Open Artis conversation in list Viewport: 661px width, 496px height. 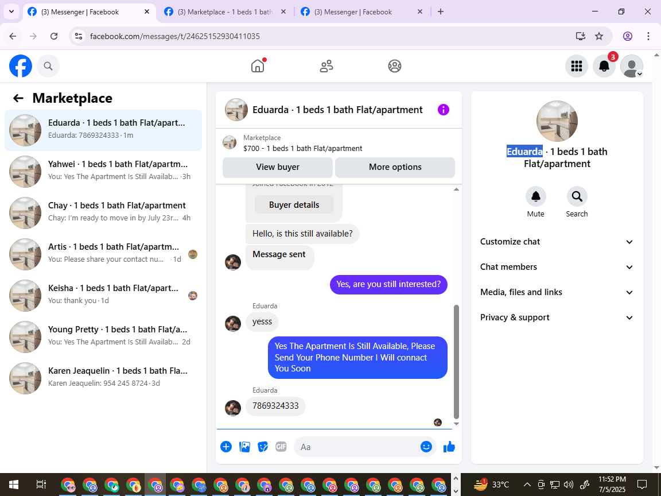(103, 254)
